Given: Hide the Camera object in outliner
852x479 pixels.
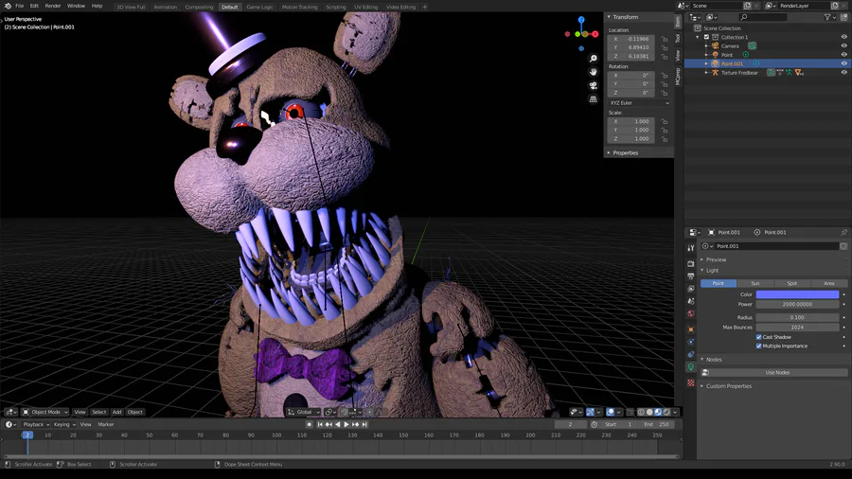Looking at the screenshot, I should 843,46.
